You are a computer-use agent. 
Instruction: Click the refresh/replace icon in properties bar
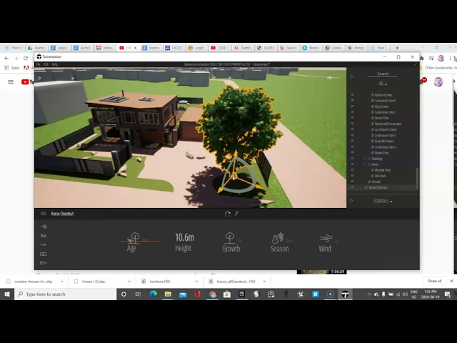click(x=228, y=214)
